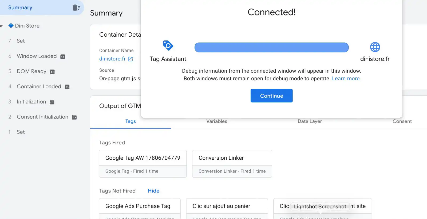Click 'Conversion Linker - Fired 1 time' text

coord(232,171)
